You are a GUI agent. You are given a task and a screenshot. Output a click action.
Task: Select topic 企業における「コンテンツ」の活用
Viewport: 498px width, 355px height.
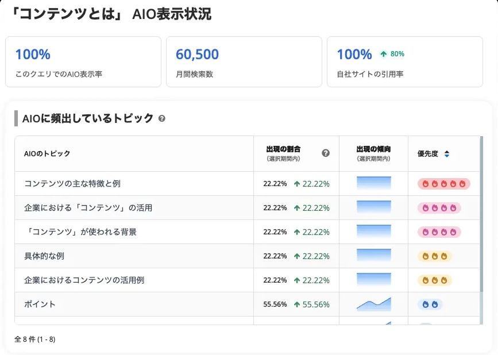[88, 208]
